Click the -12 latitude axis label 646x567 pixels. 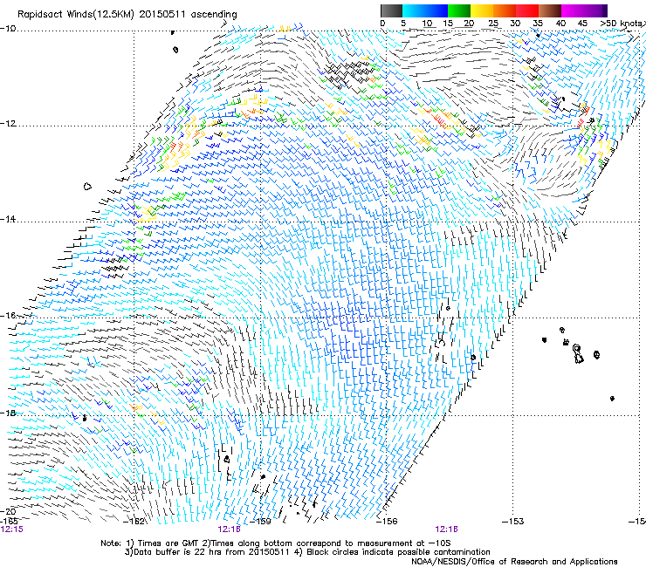pyautogui.click(x=8, y=124)
